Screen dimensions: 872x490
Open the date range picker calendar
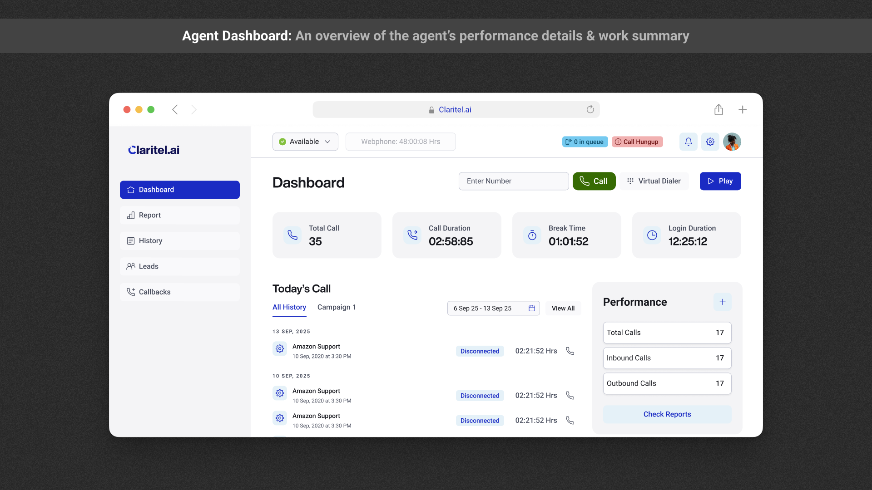[531, 308]
